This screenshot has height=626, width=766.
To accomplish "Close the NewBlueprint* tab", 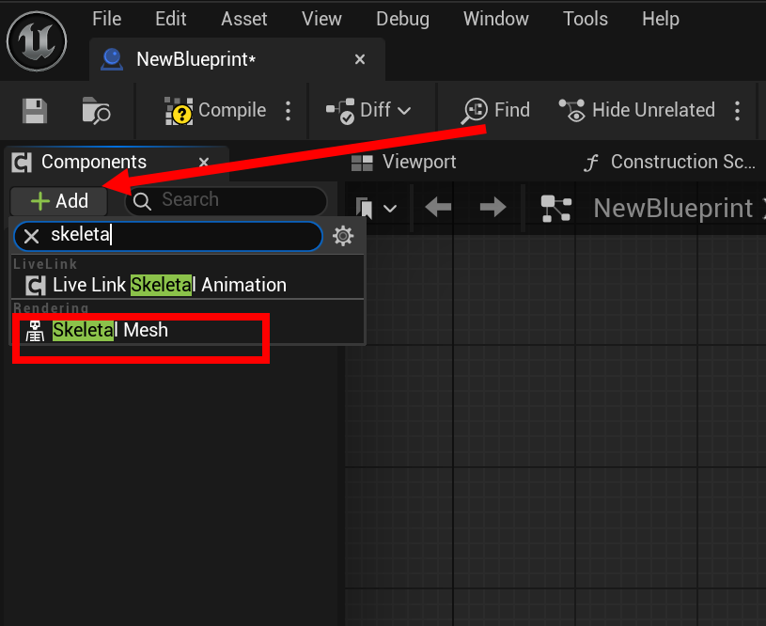I will [360, 59].
